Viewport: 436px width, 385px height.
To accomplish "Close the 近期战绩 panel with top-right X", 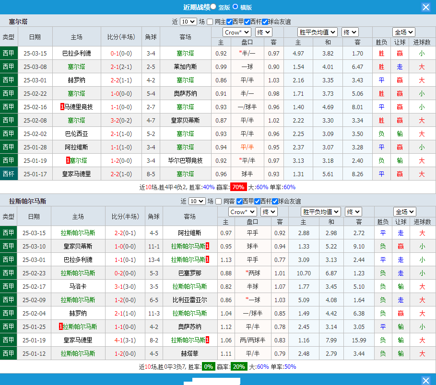I will [425, 7].
